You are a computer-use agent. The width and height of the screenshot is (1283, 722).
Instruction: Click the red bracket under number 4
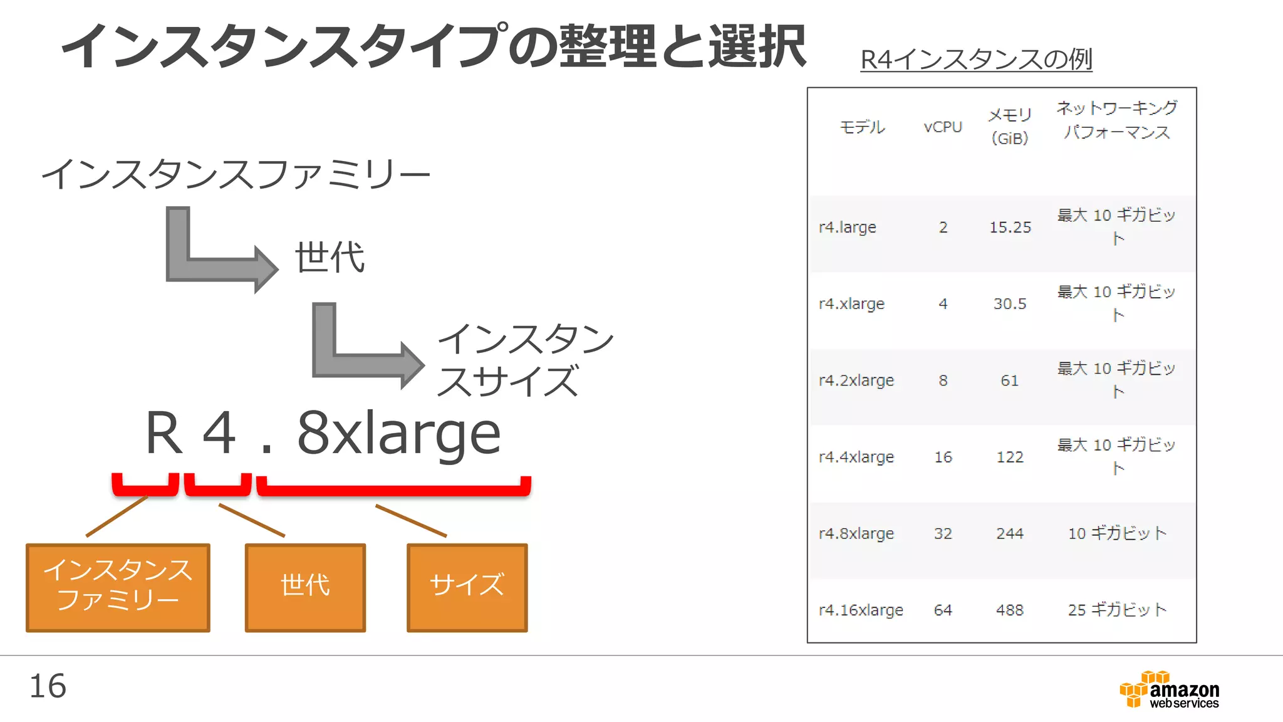(x=218, y=489)
